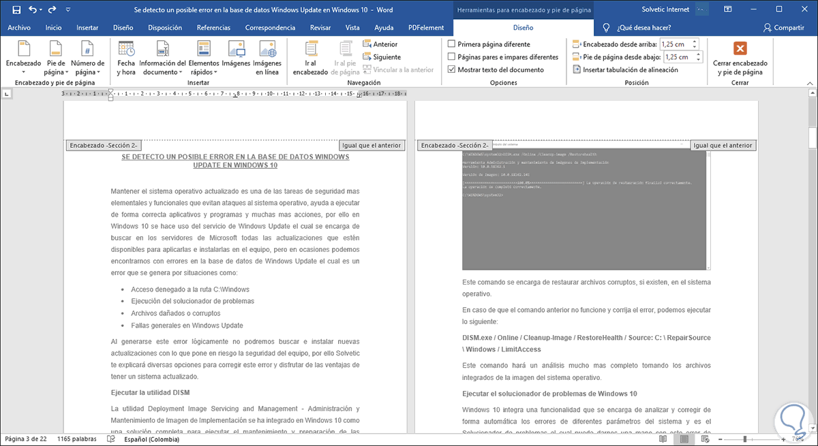Go to Anterior header section
Image resolution: width=818 pixels, height=446 pixels.
pyautogui.click(x=380, y=44)
